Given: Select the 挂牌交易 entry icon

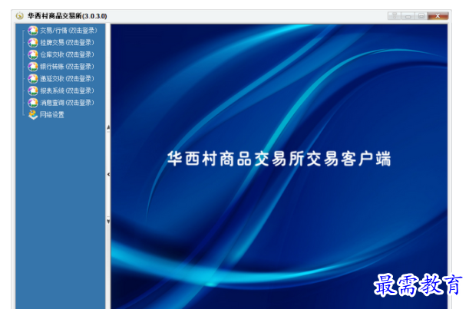Looking at the screenshot, I should tap(33, 43).
